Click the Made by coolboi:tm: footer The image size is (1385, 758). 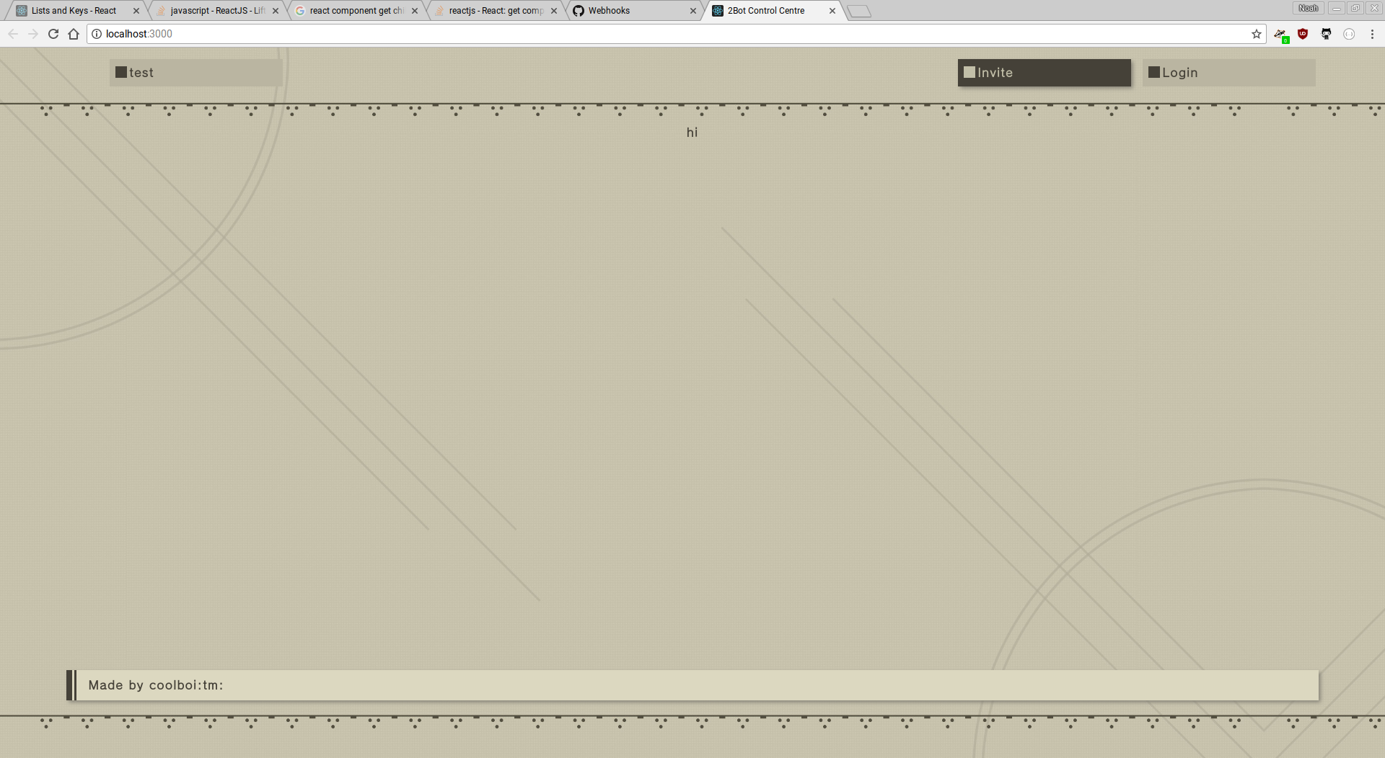point(692,685)
